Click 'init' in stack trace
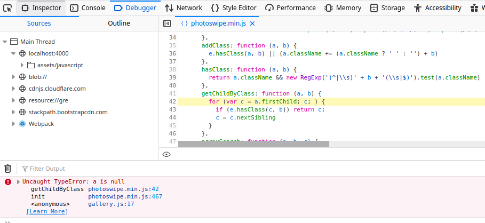This screenshot has width=485, height=223. pyautogui.click(x=38, y=197)
